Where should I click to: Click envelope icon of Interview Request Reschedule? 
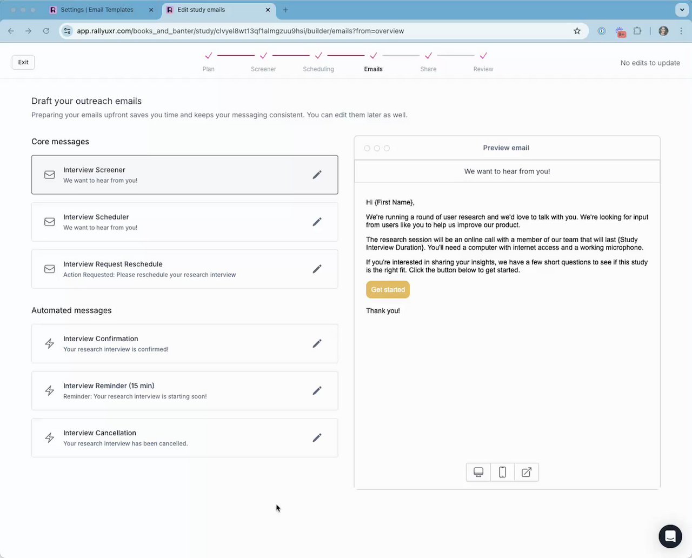pyautogui.click(x=50, y=269)
